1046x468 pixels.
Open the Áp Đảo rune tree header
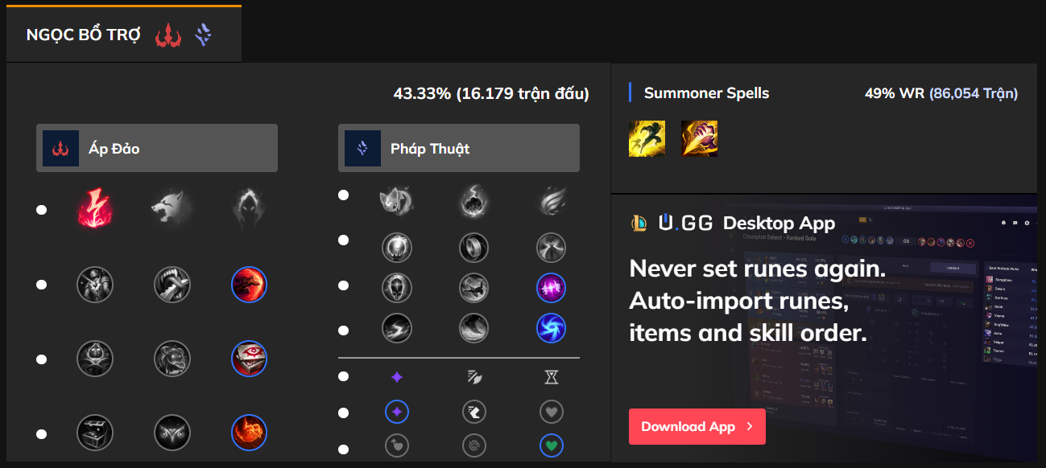point(157,148)
